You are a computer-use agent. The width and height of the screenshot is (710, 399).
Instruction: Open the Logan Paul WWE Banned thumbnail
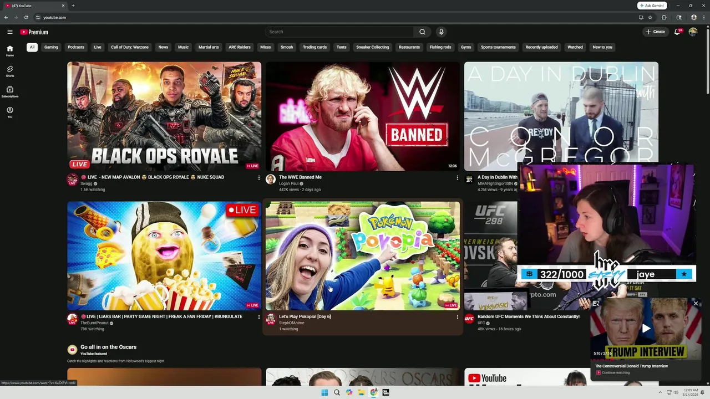[363, 116]
